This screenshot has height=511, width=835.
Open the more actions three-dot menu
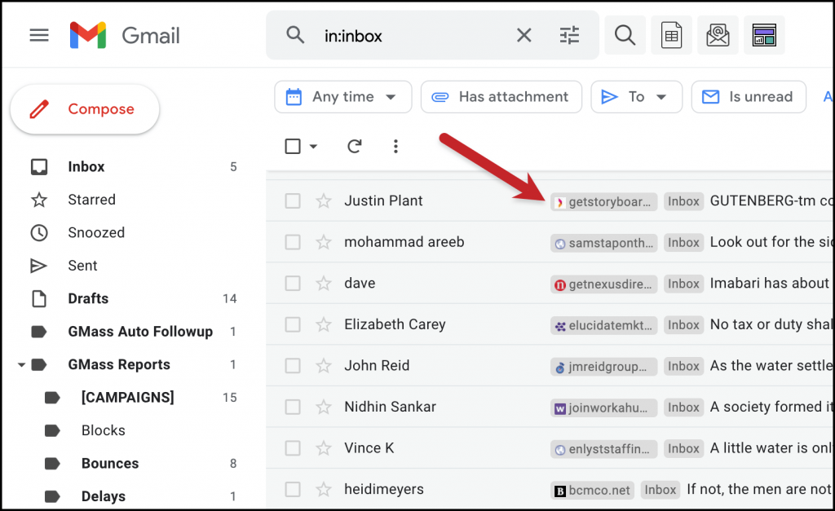click(395, 146)
